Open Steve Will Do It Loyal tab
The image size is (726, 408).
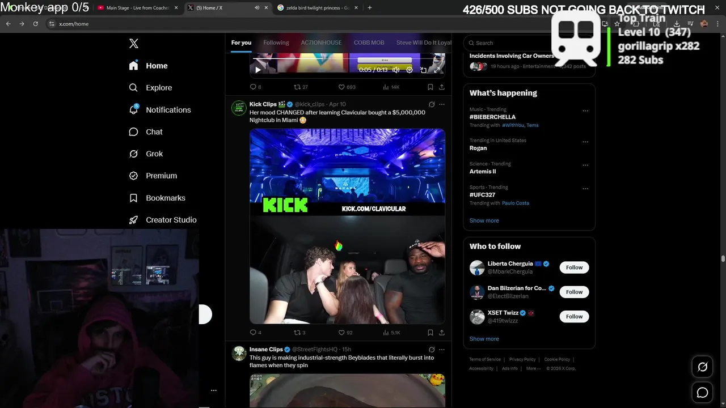[x=424, y=42]
